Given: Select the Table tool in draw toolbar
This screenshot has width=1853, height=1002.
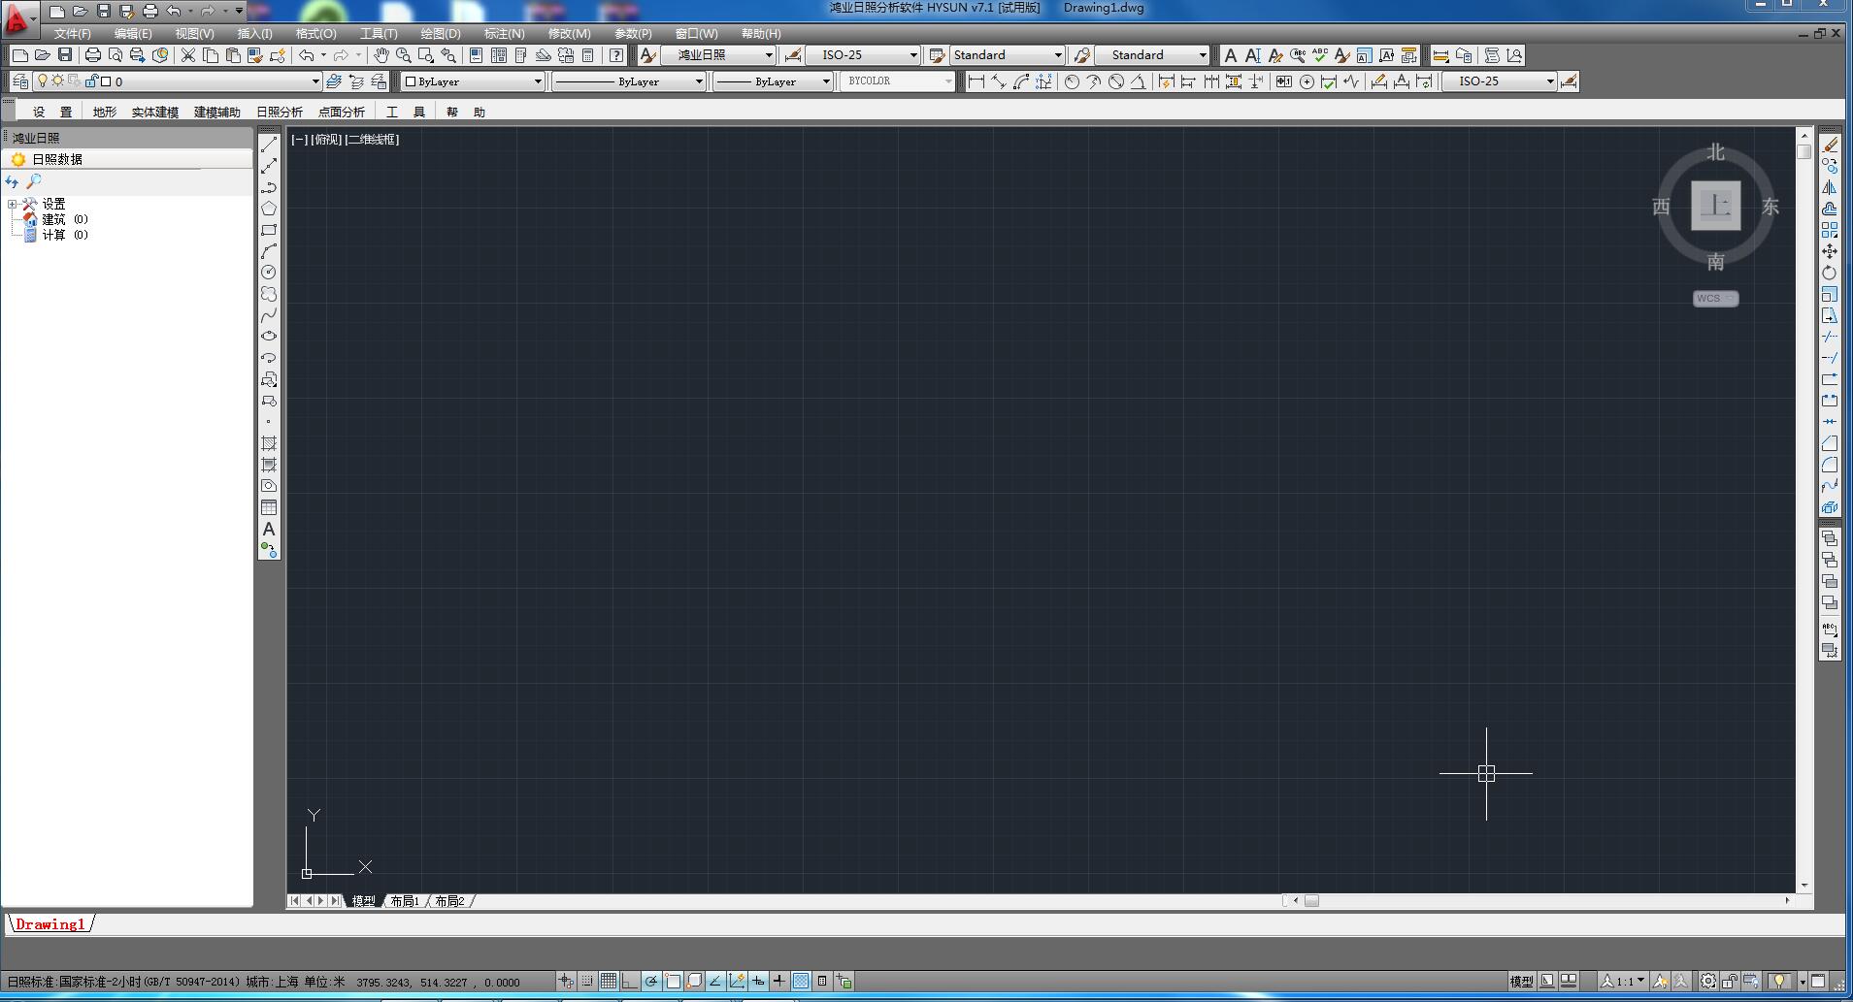Looking at the screenshot, I should click(269, 507).
